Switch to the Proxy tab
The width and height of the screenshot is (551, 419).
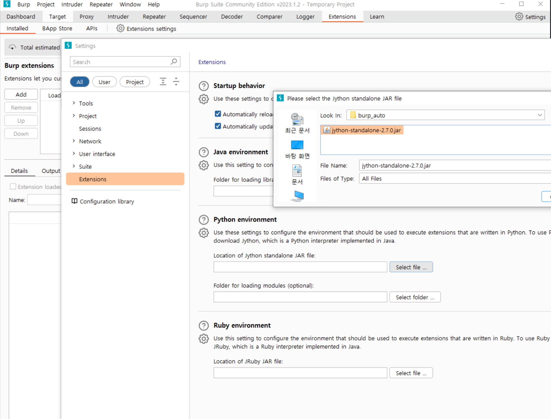pos(86,17)
